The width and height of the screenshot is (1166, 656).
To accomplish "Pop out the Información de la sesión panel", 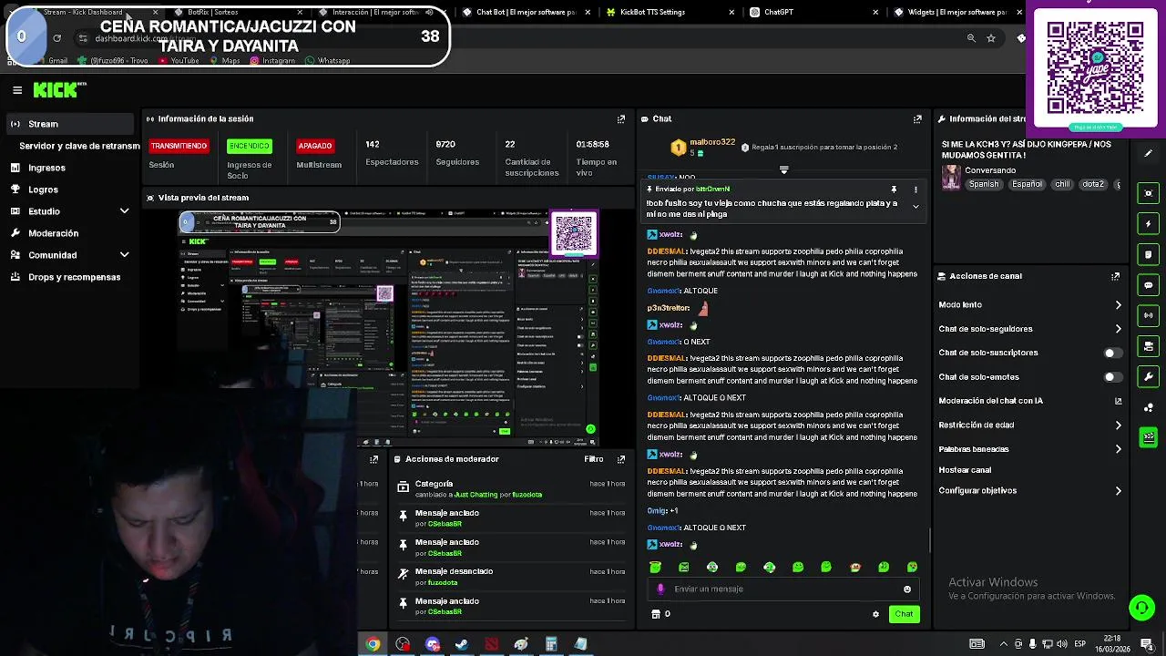I will point(621,119).
